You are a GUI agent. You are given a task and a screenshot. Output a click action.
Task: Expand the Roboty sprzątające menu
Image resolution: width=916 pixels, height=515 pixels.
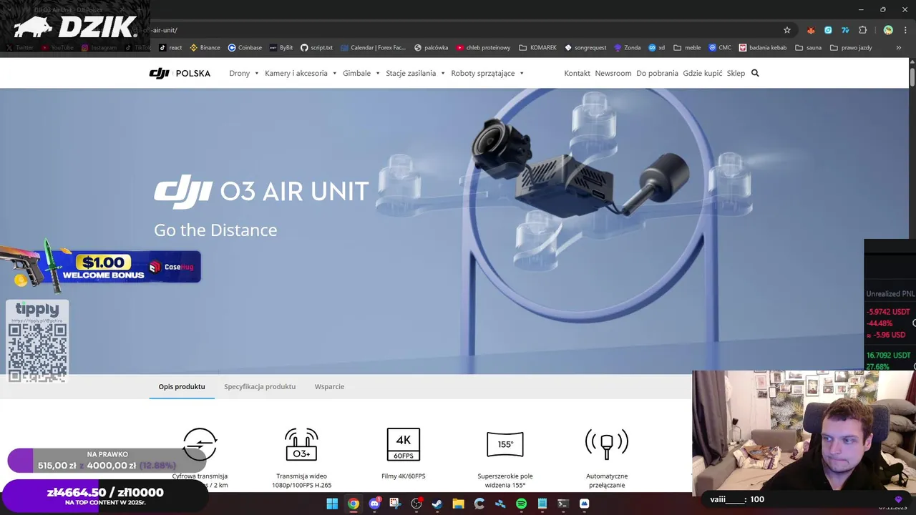coord(487,73)
